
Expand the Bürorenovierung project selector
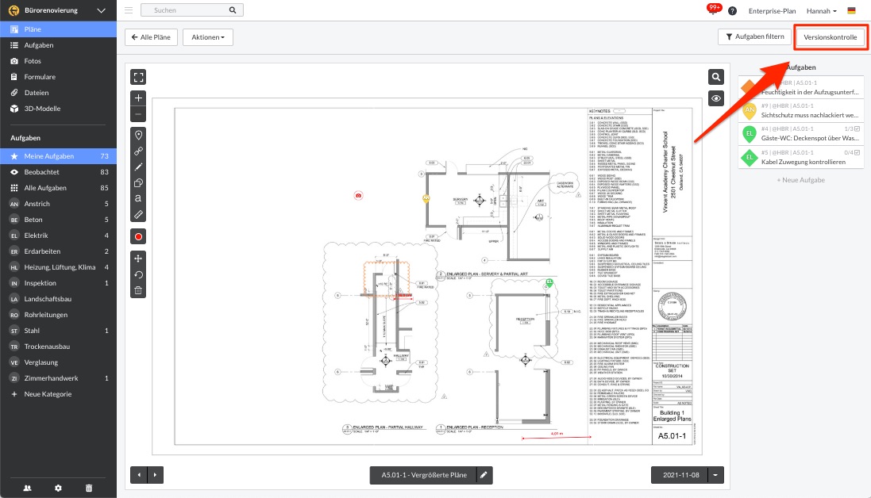coord(100,10)
